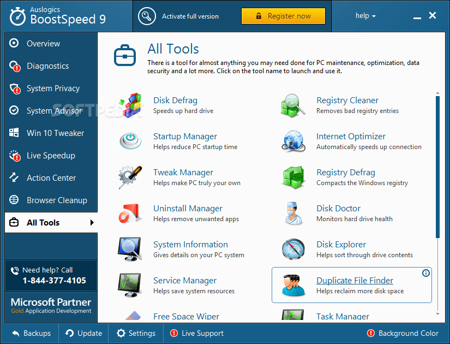450x344 pixels.
Task: Click the Internet Optimizer globe icon
Action: click(x=293, y=141)
